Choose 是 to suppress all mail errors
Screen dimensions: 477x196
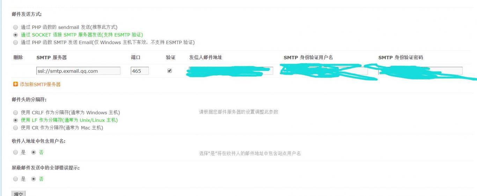coord(15,179)
